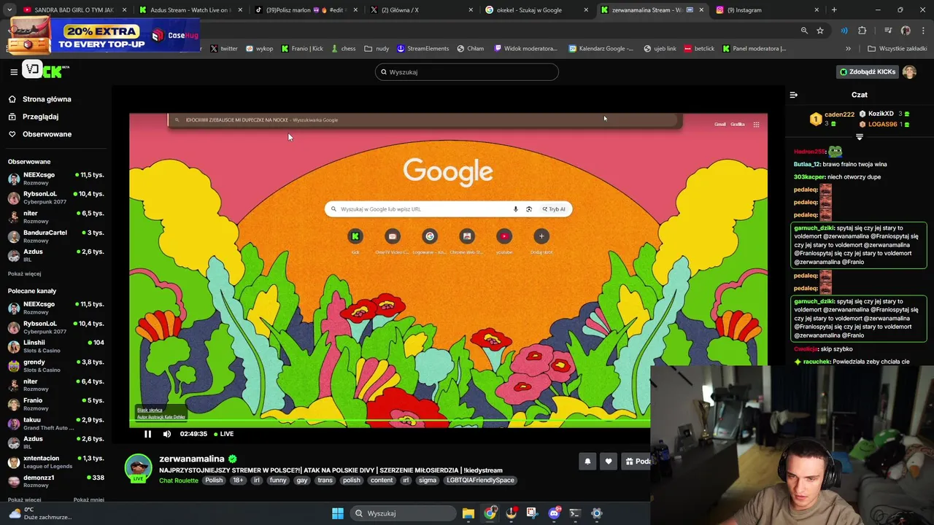The image size is (934, 525).
Task: Open xntentacion recommended channel
Action: click(55, 462)
